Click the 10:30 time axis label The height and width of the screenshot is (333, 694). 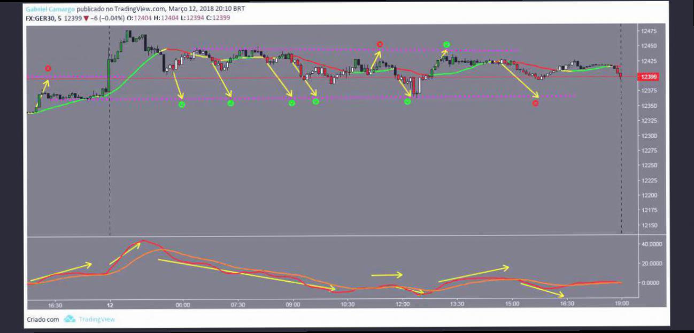coord(348,304)
